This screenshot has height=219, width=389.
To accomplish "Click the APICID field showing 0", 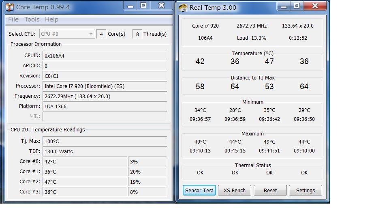I will tap(105, 66).
